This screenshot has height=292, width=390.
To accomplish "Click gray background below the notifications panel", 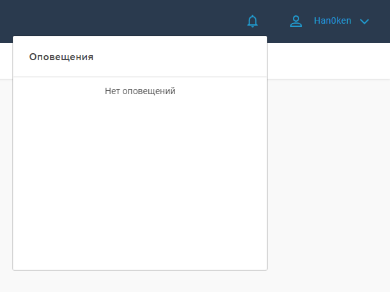I will click(140, 282).
